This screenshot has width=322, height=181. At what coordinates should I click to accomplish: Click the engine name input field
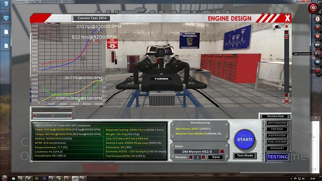click(197, 152)
